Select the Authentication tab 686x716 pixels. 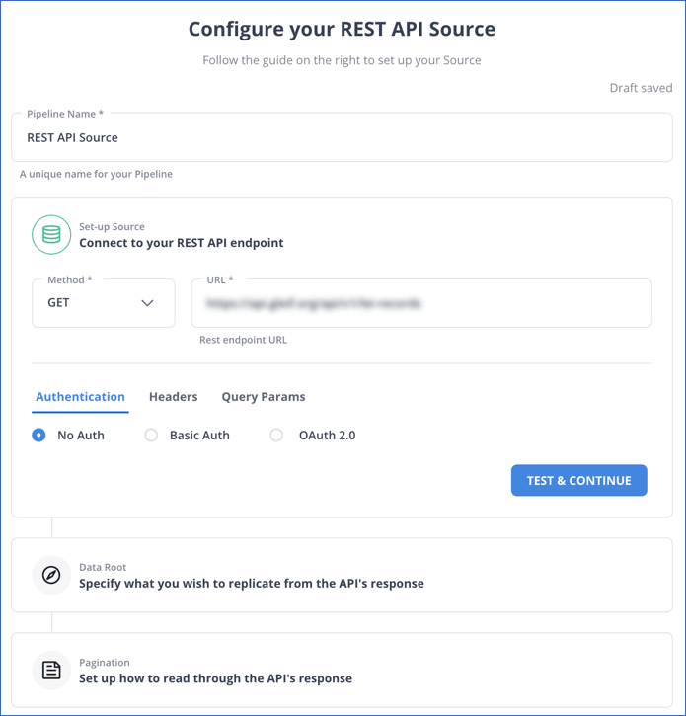(80, 397)
